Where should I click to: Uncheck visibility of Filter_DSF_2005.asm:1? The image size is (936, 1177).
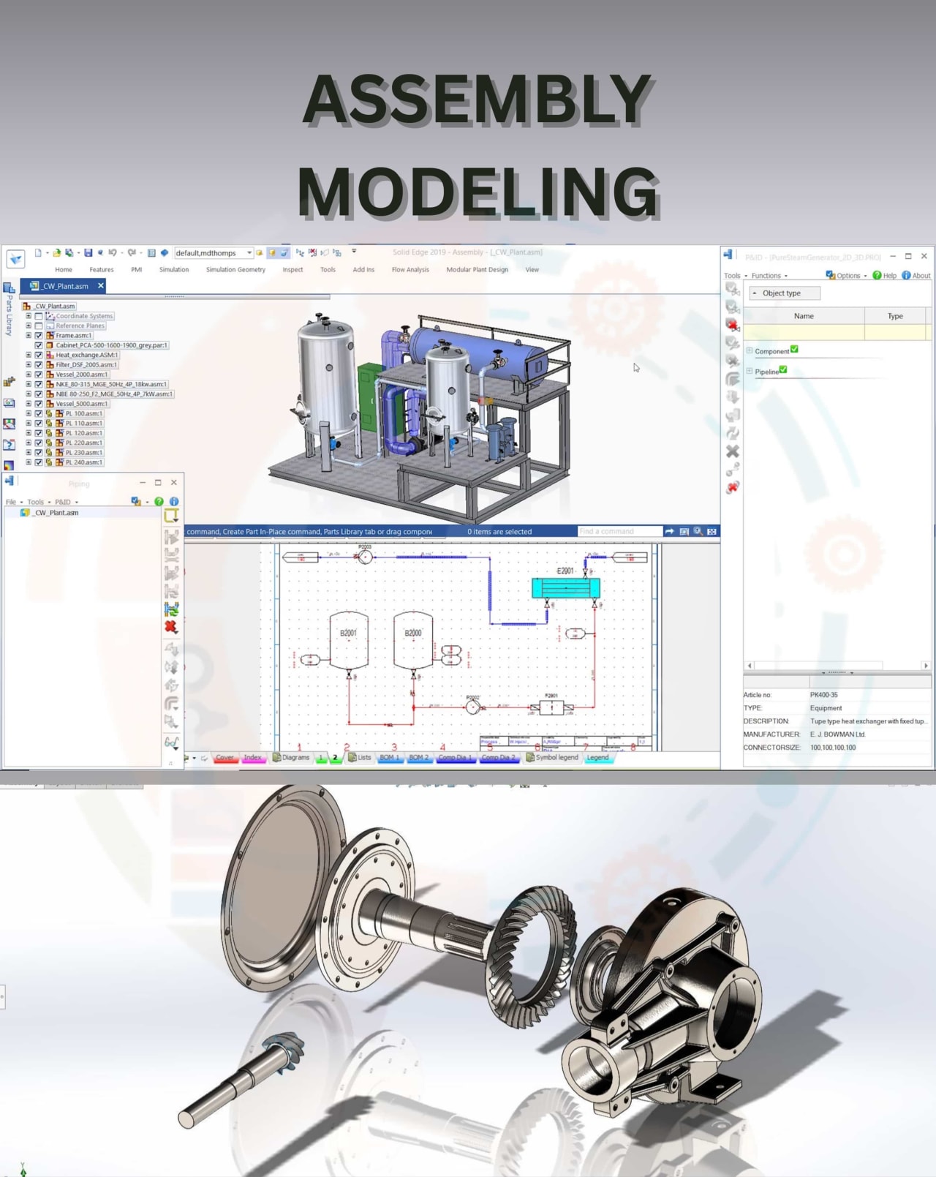point(39,365)
